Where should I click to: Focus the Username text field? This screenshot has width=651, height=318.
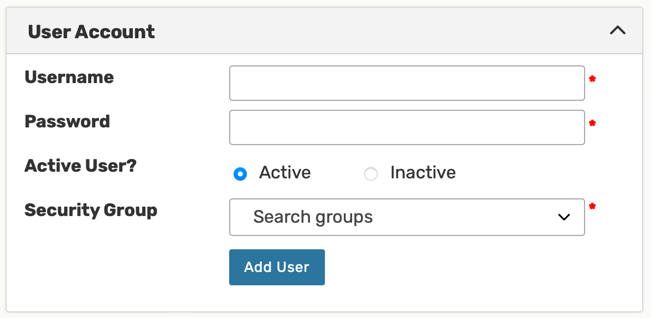407,83
